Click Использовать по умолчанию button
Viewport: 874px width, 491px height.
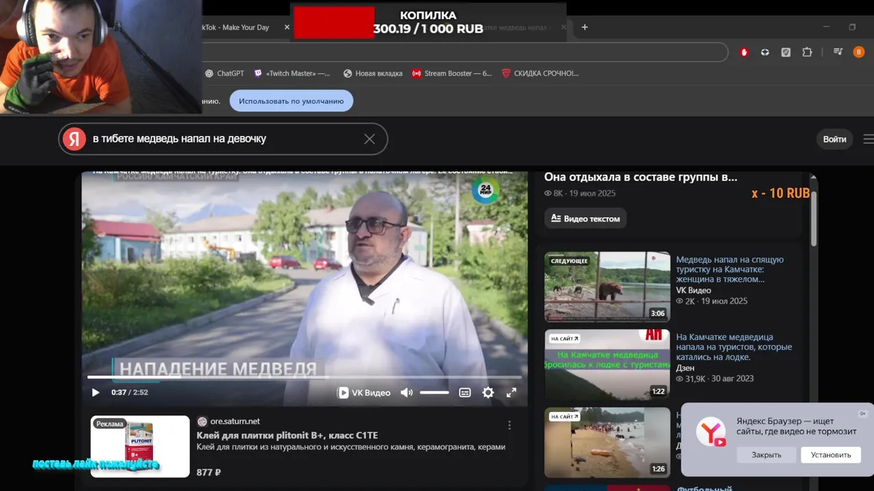pyautogui.click(x=292, y=101)
